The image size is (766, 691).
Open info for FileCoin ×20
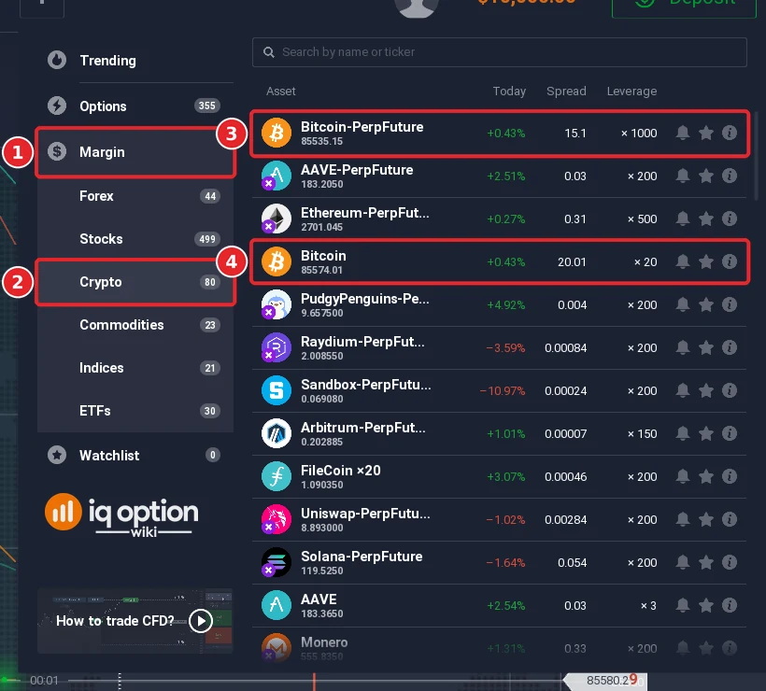[730, 476]
